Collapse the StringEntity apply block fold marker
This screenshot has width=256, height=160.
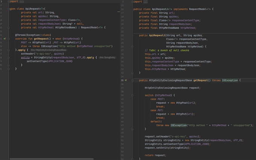[9, 57]
